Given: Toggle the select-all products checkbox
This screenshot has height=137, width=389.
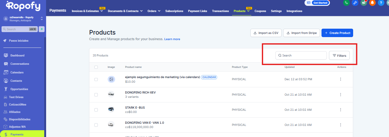Looking at the screenshot, I should pyautogui.click(x=96, y=67).
